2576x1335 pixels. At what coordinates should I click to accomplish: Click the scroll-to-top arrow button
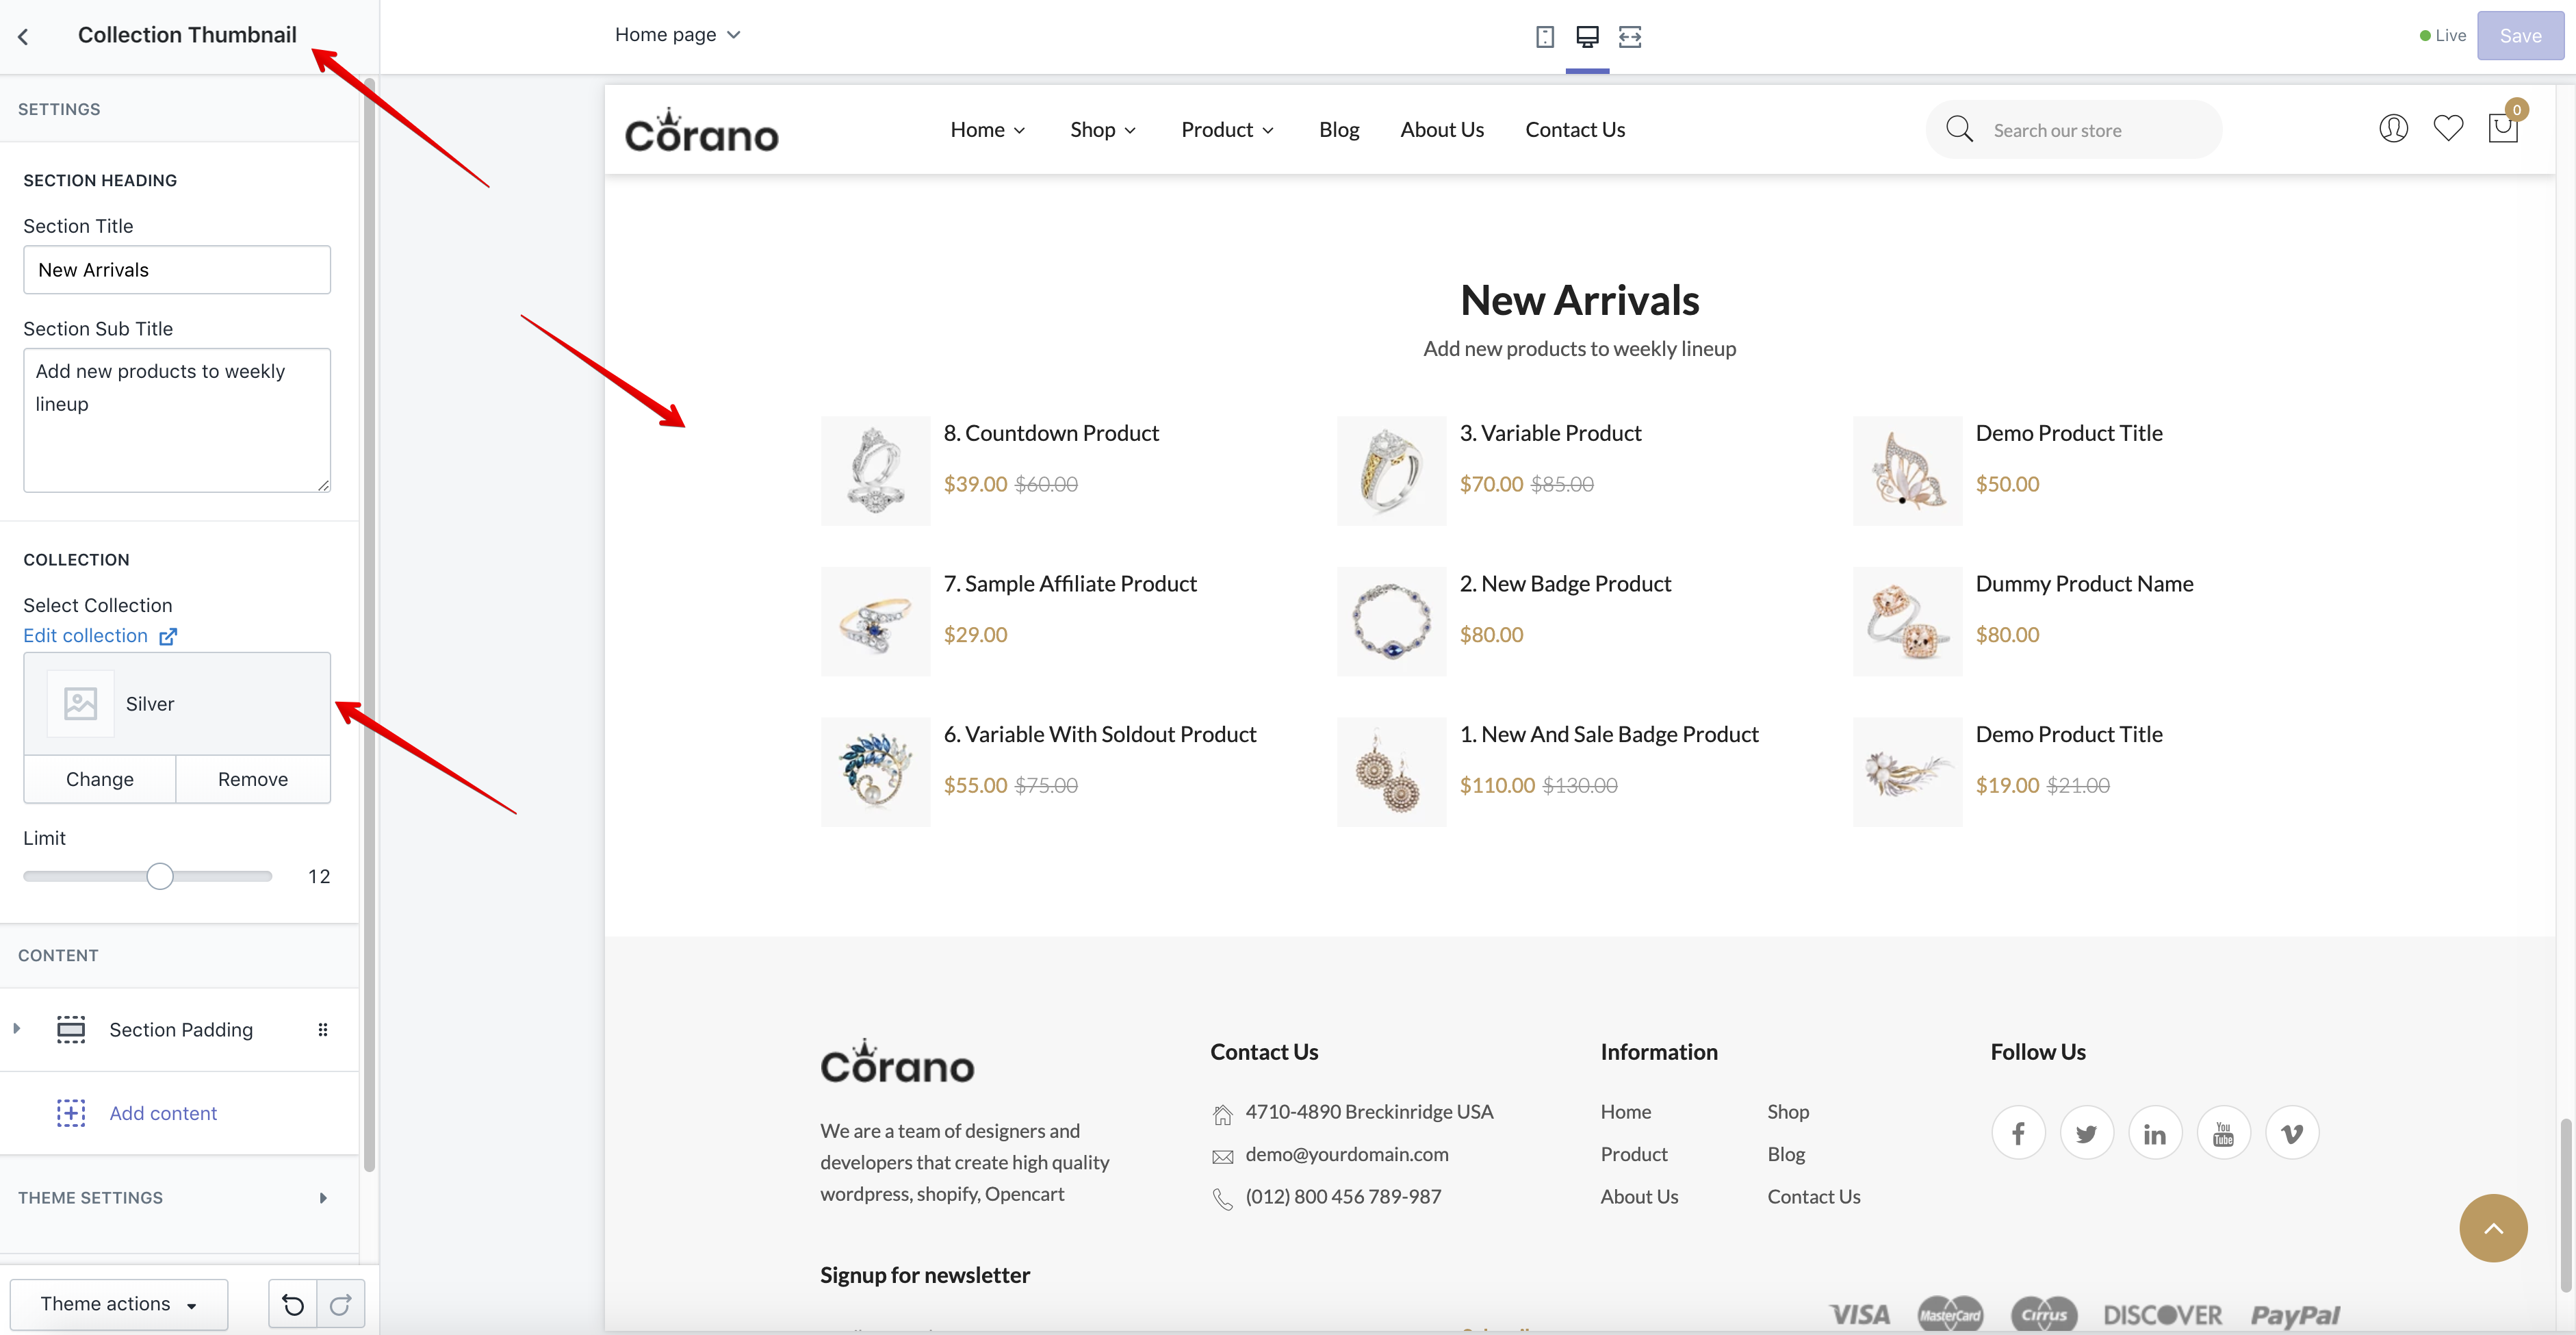click(x=2493, y=1228)
